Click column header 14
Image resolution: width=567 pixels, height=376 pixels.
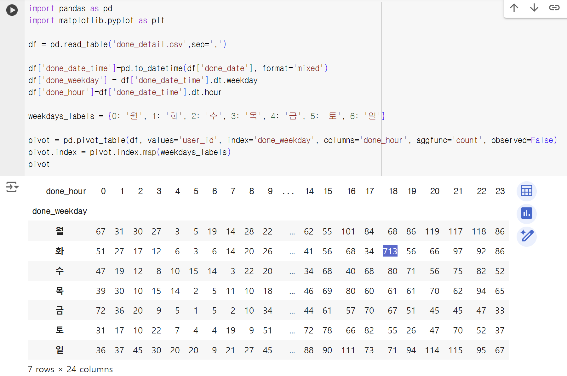[x=309, y=191]
